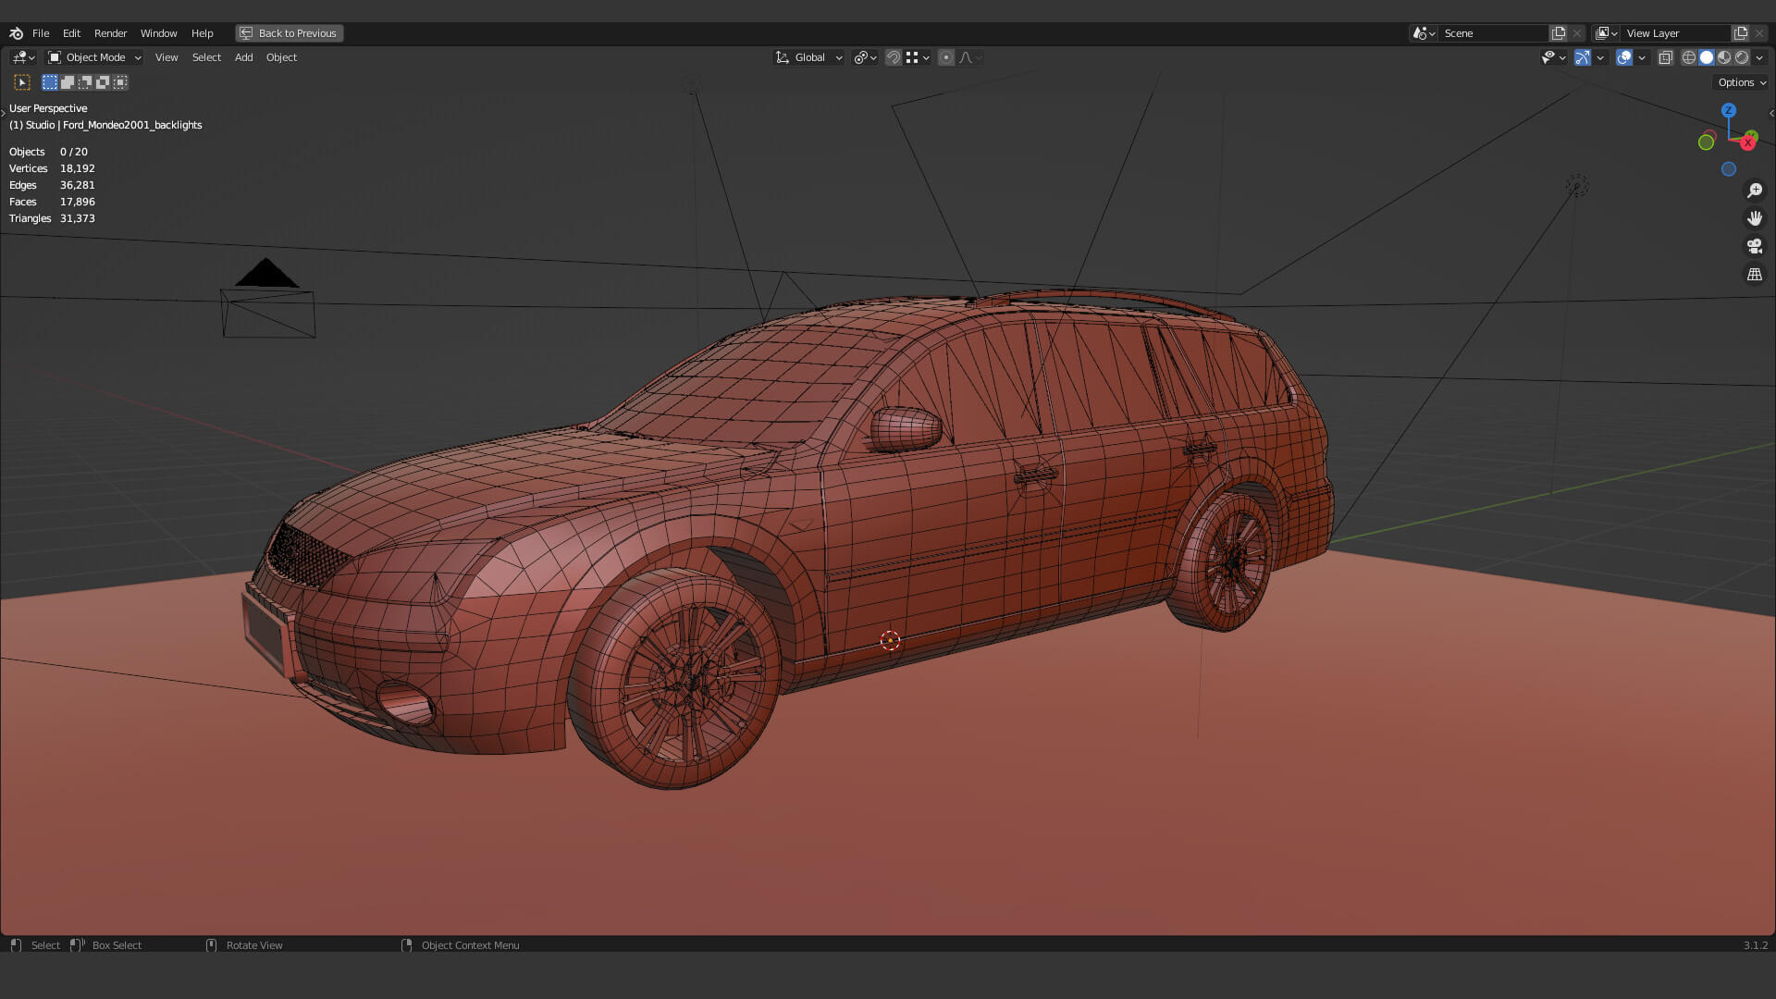Choose Subtract Selection mode icon
The image size is (1776, 999).
[x=85, y=82]
